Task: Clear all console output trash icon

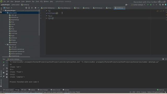Action: pyautogui.click(x=7, y=77)
